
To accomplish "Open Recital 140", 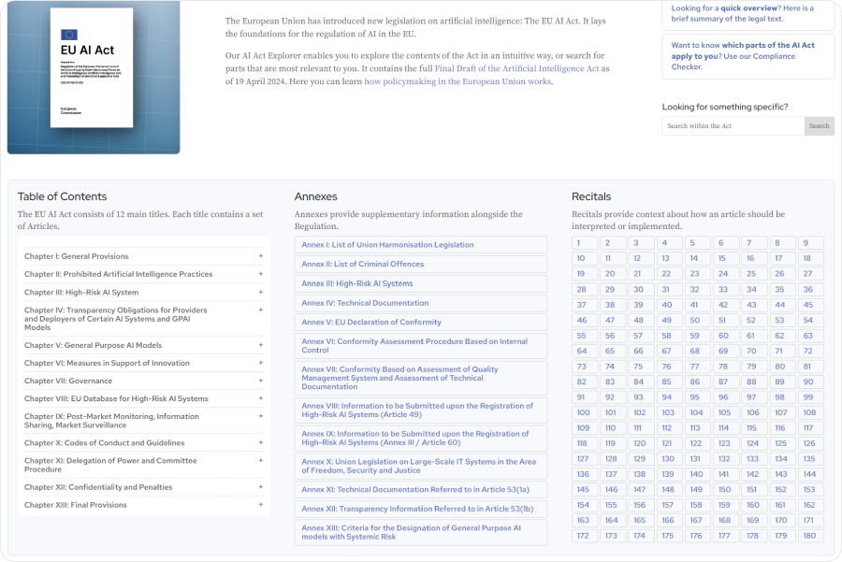I will [698, 474].
